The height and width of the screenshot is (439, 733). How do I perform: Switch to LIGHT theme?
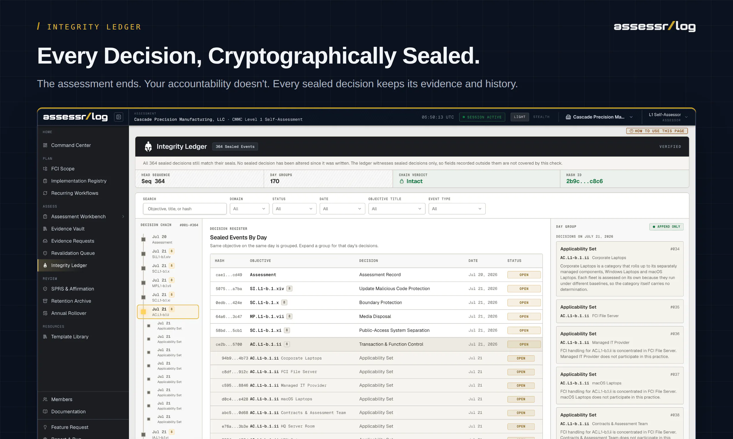[520, 117]
